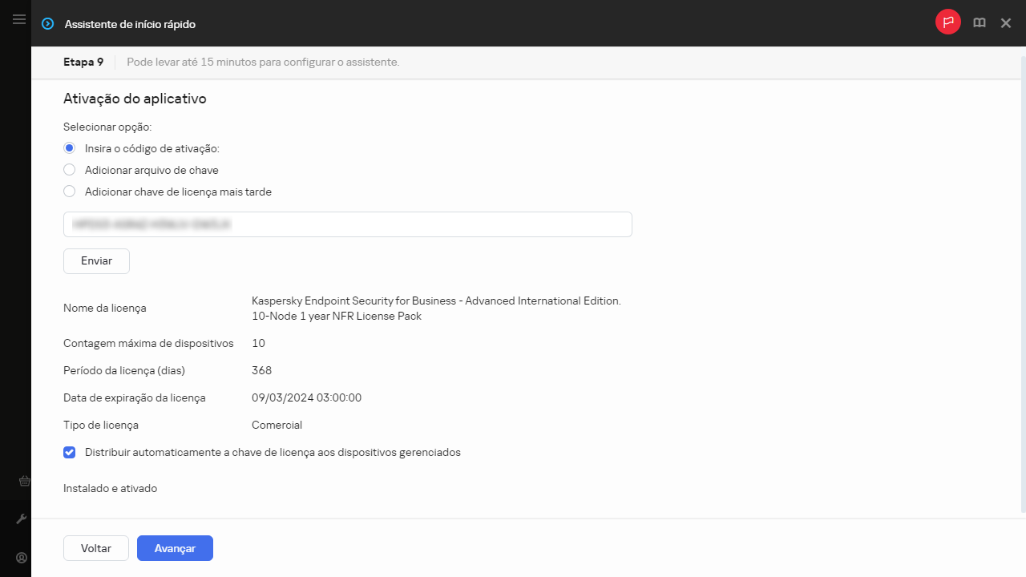Click the license period value '368'
This screenshot has width=1026, height=577.
[x=261, y=370]
